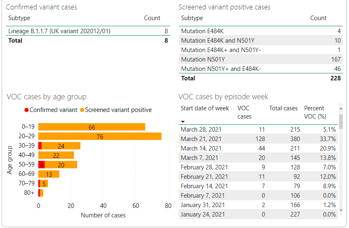Select the January 31, 2021 week row

click(258, 205)
